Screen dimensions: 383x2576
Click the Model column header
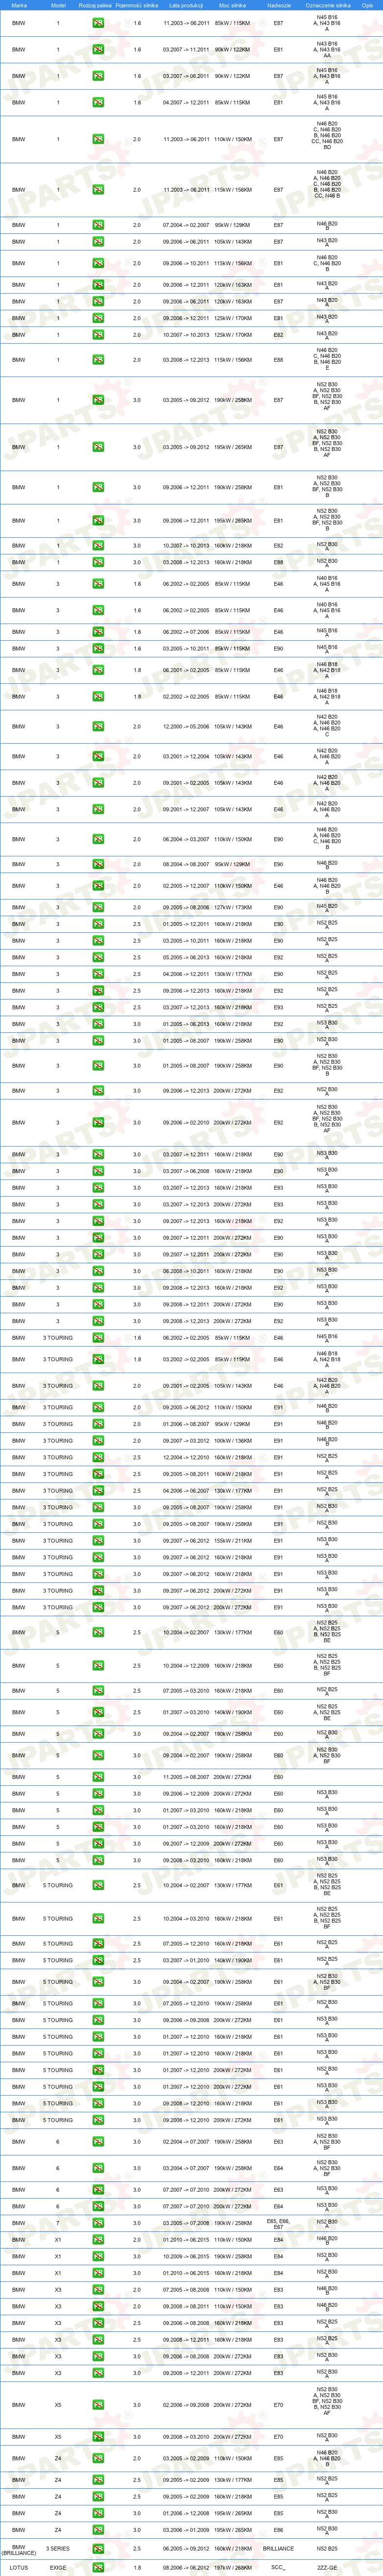point(58,5)
